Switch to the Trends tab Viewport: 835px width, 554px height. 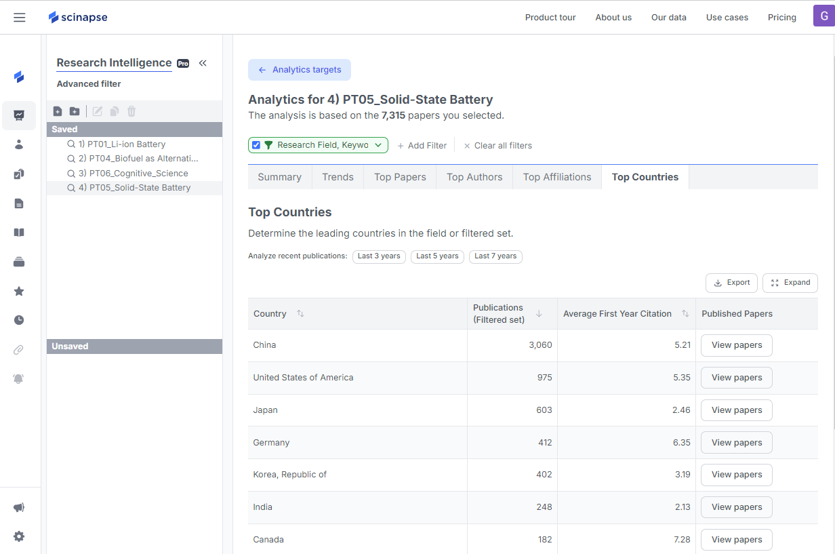(x=338, y=177)
